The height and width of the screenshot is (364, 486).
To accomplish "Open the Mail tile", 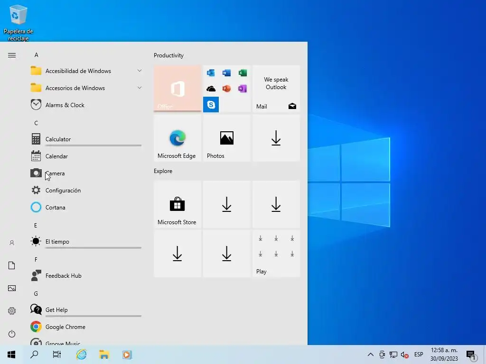I will point(276,89).
